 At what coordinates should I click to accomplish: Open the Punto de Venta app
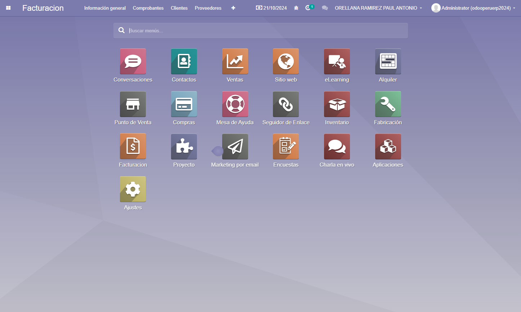click(x=133, y=104)
